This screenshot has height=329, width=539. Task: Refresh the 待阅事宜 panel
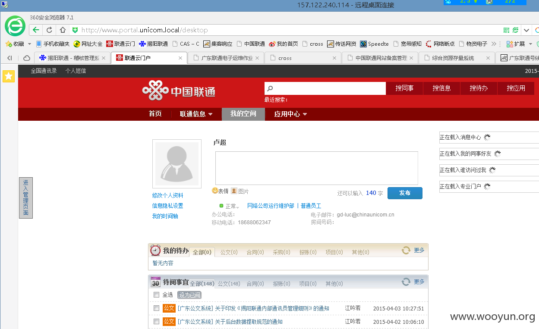[406, 282]
